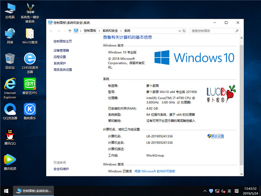The width and height of the screenshot is (261, 196).
Task: Select the 爱奇艺PPS desktop icon
Action: [30, 86]
